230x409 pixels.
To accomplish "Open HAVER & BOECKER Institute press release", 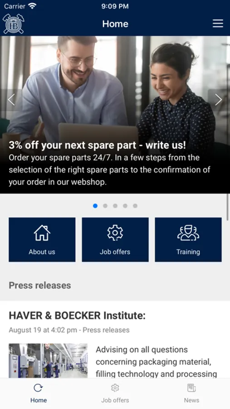I will pyautogui.click(x=77, y=316).
